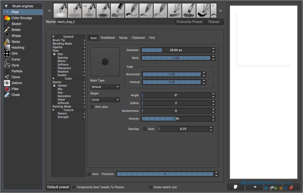Enable the Anti-alias checkbox

(92, 107)
